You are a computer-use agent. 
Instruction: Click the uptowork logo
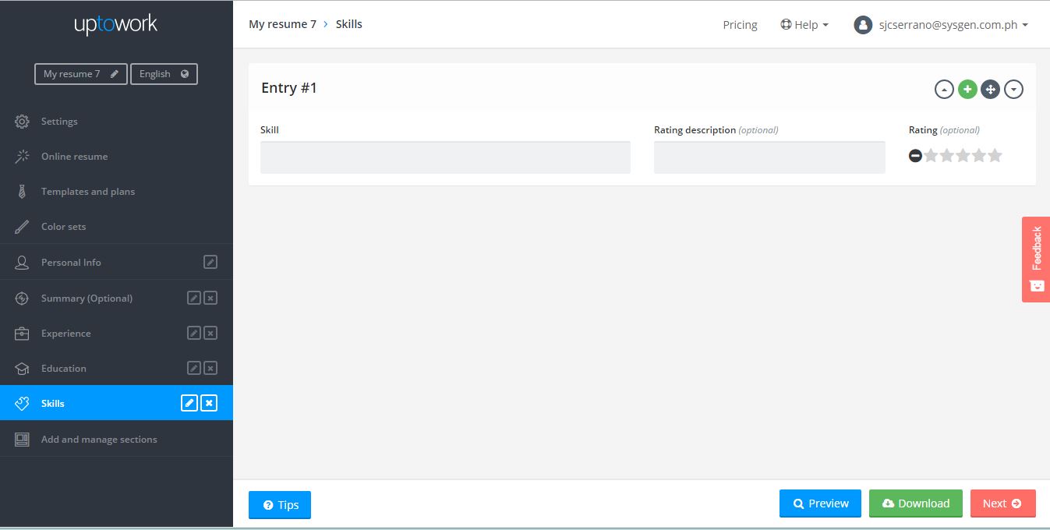[x=116, y=25]
